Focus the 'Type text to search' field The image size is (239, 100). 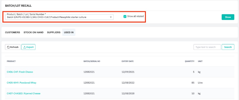click(207, 47)
